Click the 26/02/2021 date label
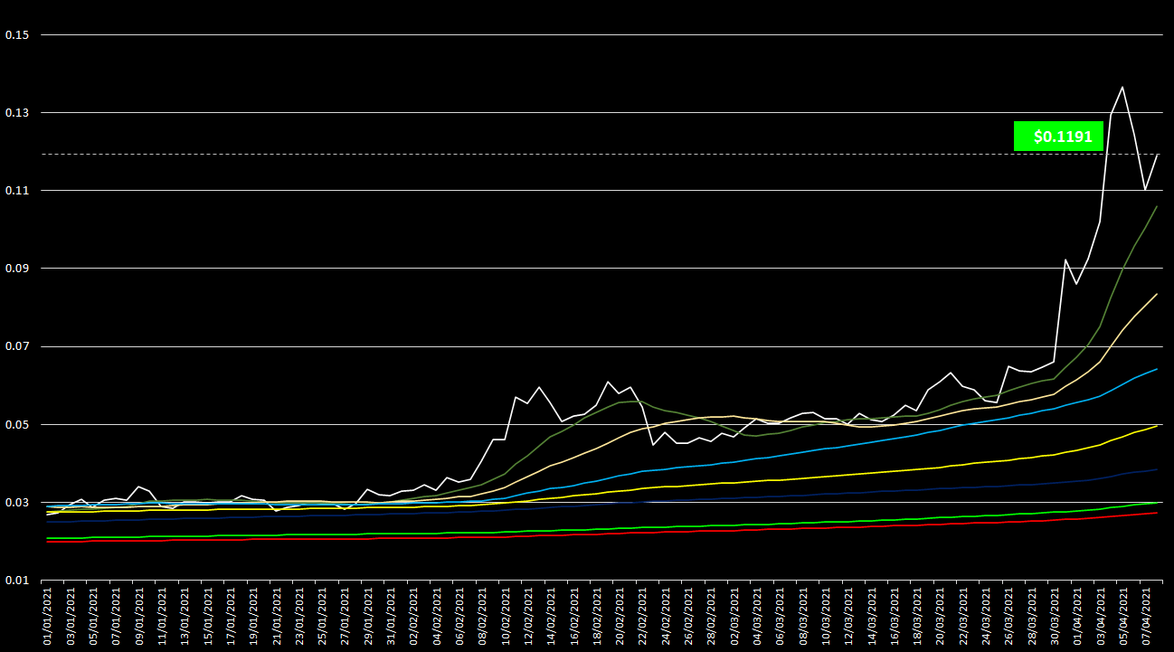 [690, 617]
